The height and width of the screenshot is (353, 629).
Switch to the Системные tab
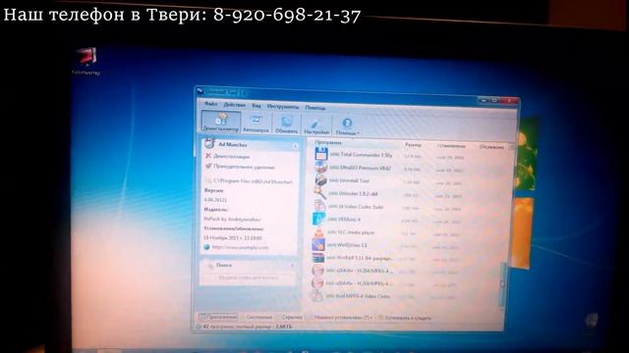pyautogui.click(x=257, y=317)
